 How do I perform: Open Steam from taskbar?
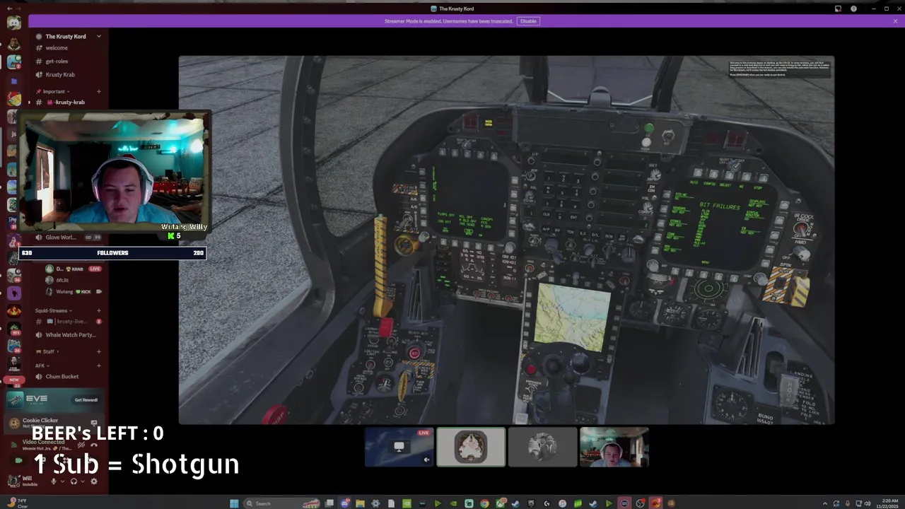tap(515, 503)
